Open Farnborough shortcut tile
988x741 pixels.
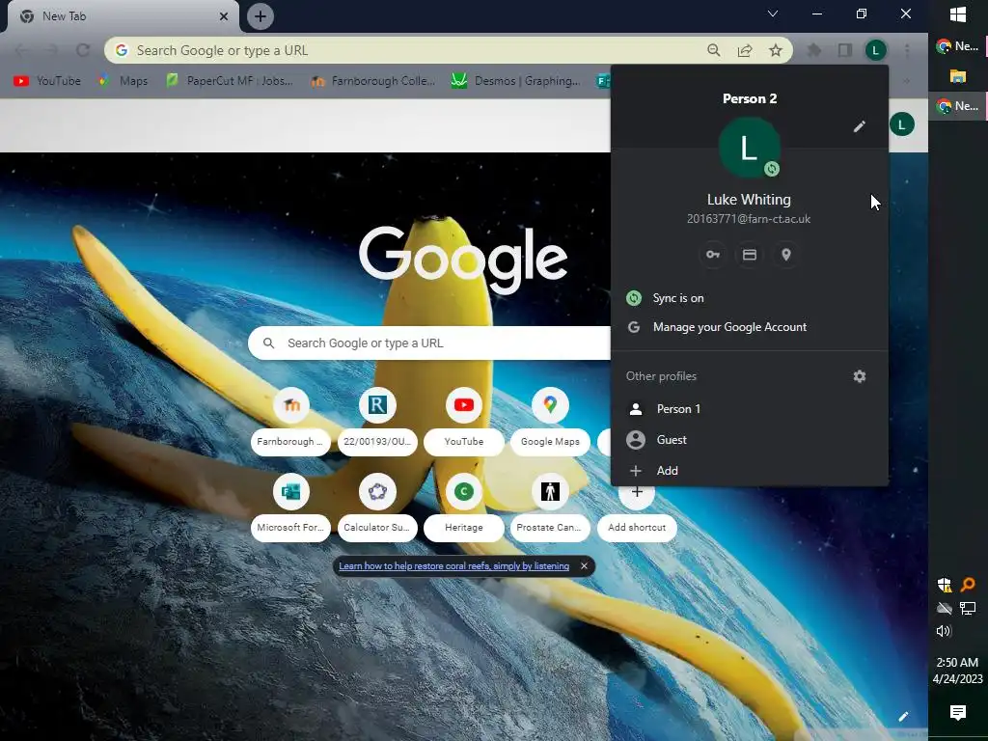(x=290, y=421)
